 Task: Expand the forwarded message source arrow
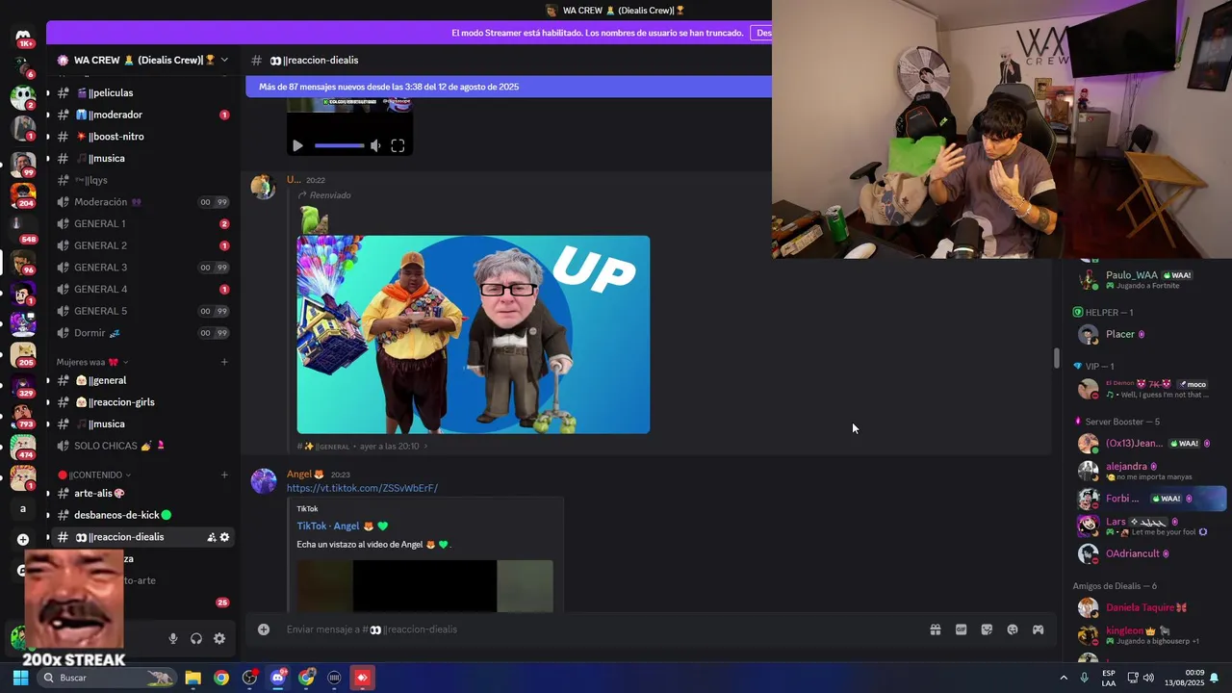[x=426, y=447]
